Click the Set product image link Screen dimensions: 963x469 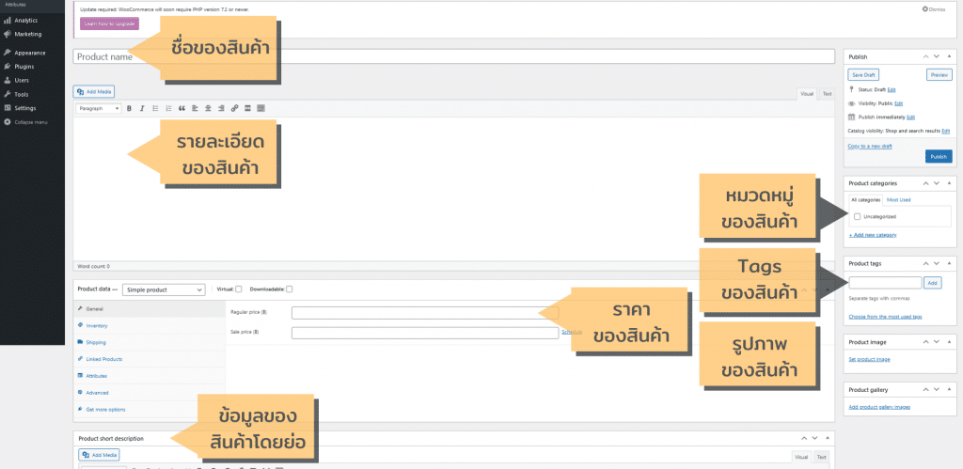869,360
